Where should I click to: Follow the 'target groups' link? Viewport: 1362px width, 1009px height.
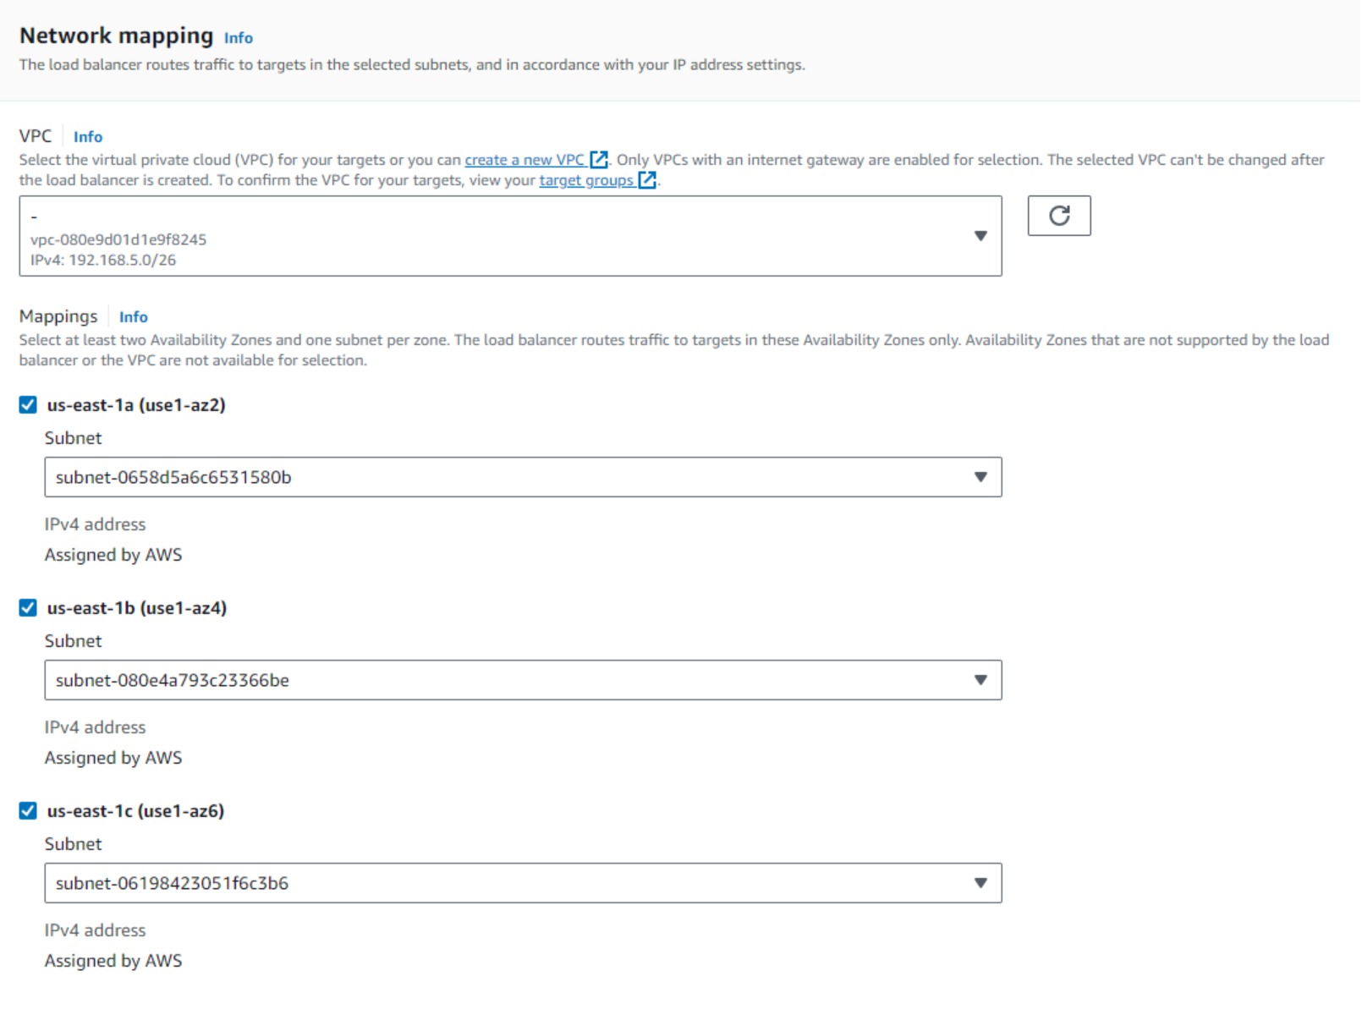click(585, 180)
